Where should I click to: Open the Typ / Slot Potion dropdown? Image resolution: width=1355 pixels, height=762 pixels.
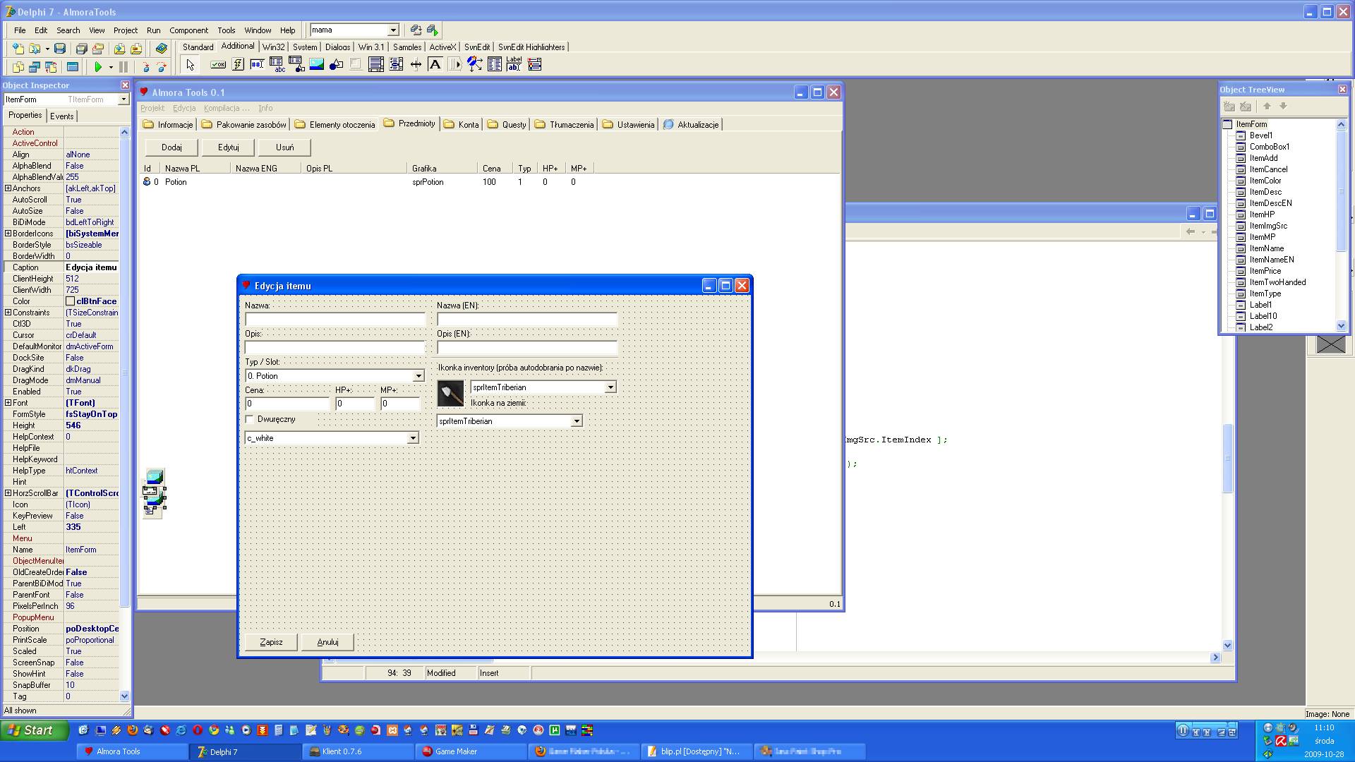(418, 376)
